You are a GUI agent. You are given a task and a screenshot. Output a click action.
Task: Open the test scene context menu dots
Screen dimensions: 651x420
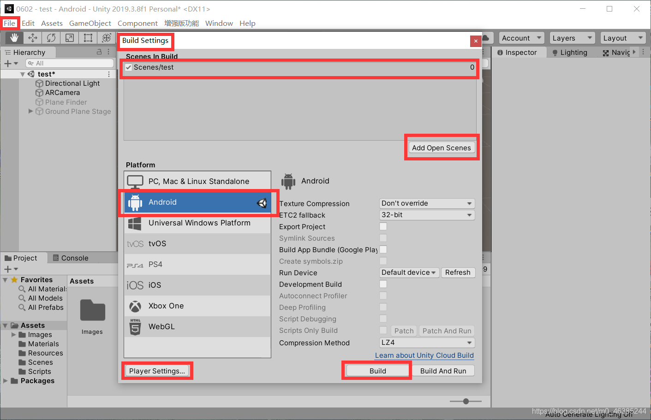coord(109,74)
